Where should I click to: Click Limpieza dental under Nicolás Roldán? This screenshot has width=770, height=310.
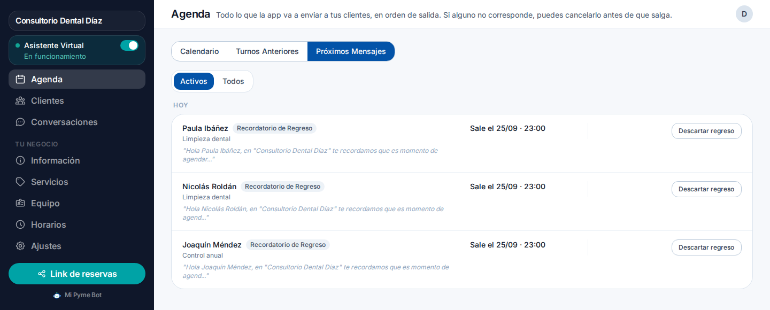coord(206,197)
